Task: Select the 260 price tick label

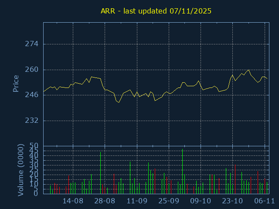Action: point(32,70)
